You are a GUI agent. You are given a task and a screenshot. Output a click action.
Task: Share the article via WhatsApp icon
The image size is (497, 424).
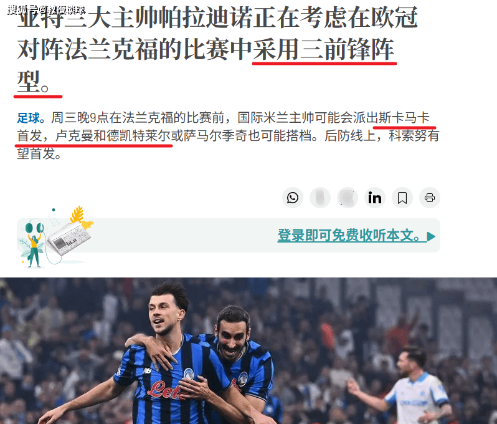click(x=292, y=198)
